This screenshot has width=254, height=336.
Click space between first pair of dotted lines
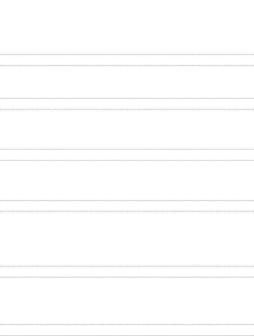pyautogui.click(x=127, y=60)
